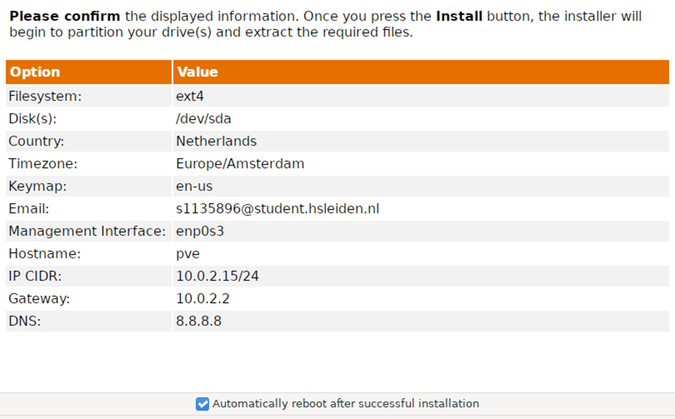Click the Value column header
Viewport: 675px width, 419px height.
197,72
